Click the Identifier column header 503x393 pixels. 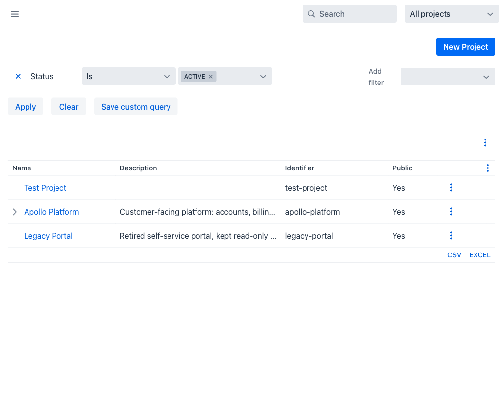pyautogui.click(x=300, y=168)
